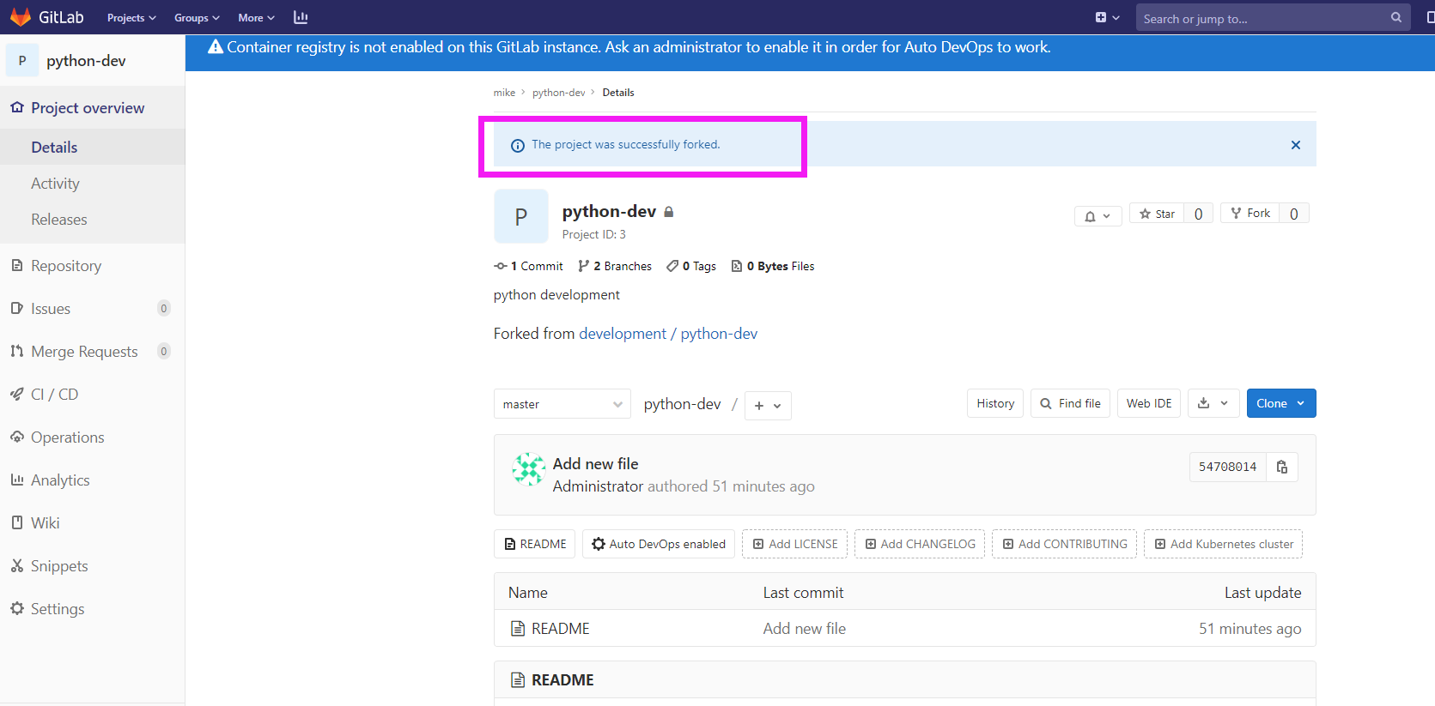Click the mike breadcrumb link

504,93
